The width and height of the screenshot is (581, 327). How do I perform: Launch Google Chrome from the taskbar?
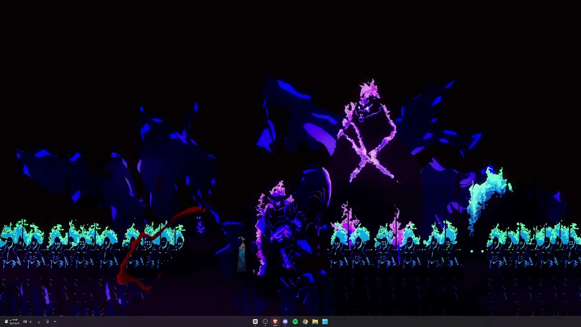pos(305,322)
